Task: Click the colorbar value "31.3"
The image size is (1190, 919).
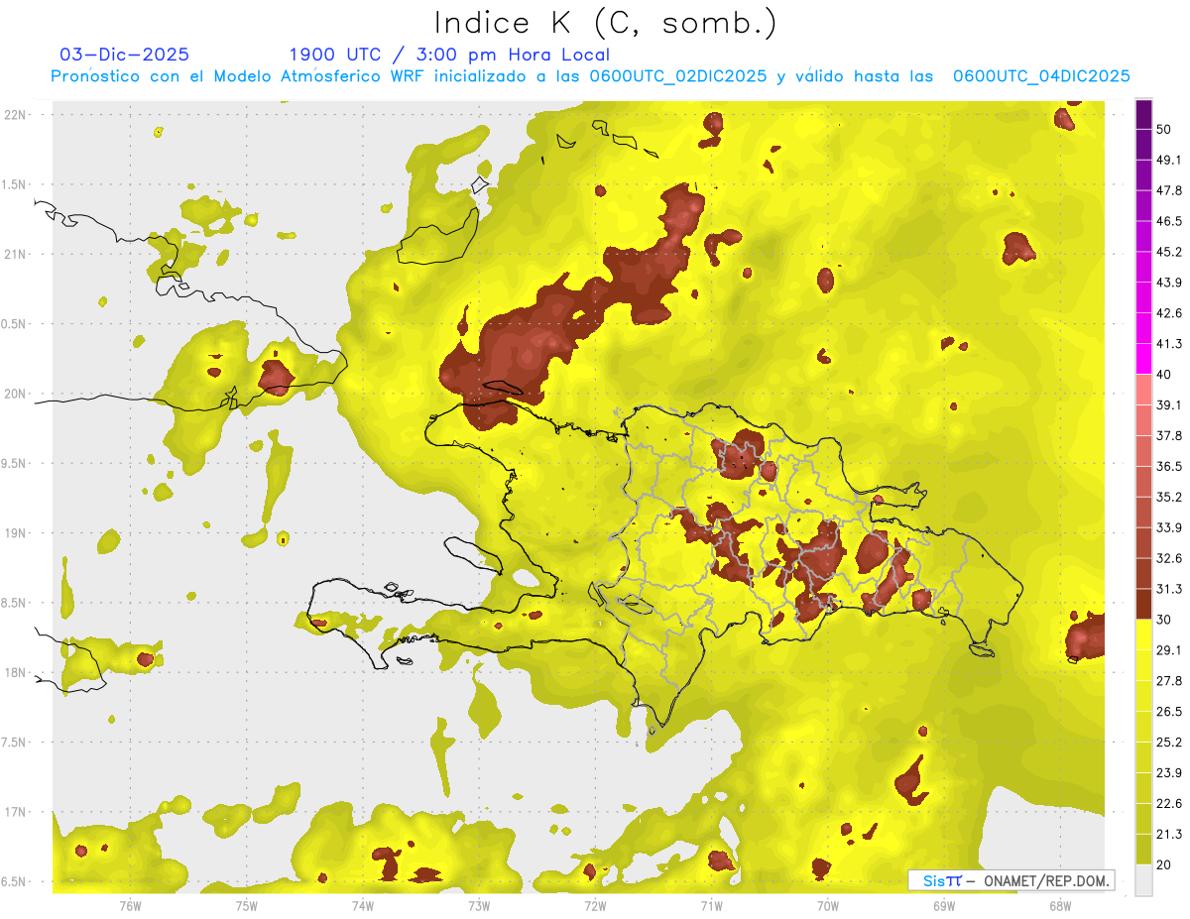Action: [1169, 589]
